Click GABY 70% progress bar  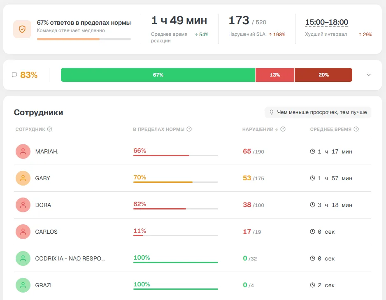pos(176,182)
